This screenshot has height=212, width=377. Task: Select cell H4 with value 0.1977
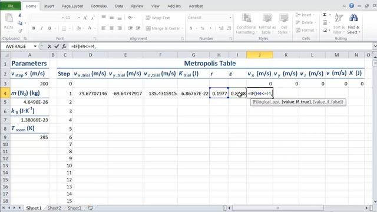click(219, 93)
